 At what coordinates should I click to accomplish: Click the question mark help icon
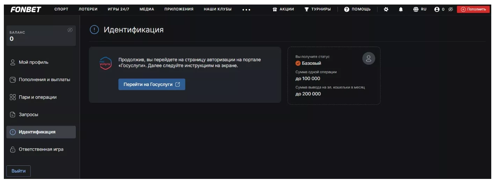(x=347, y=9)
